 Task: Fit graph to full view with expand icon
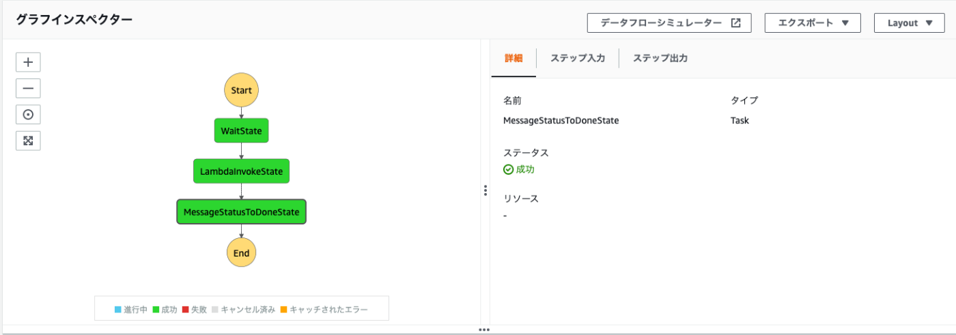(x=28, y=141)
